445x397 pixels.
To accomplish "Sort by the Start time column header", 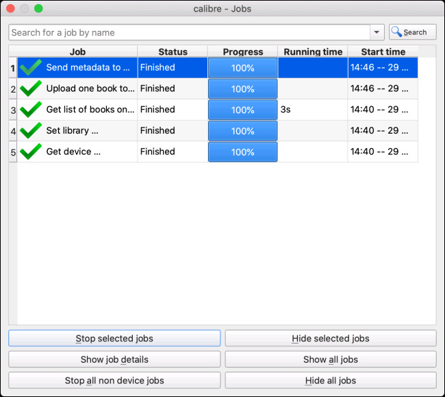I will coord(383,51).
